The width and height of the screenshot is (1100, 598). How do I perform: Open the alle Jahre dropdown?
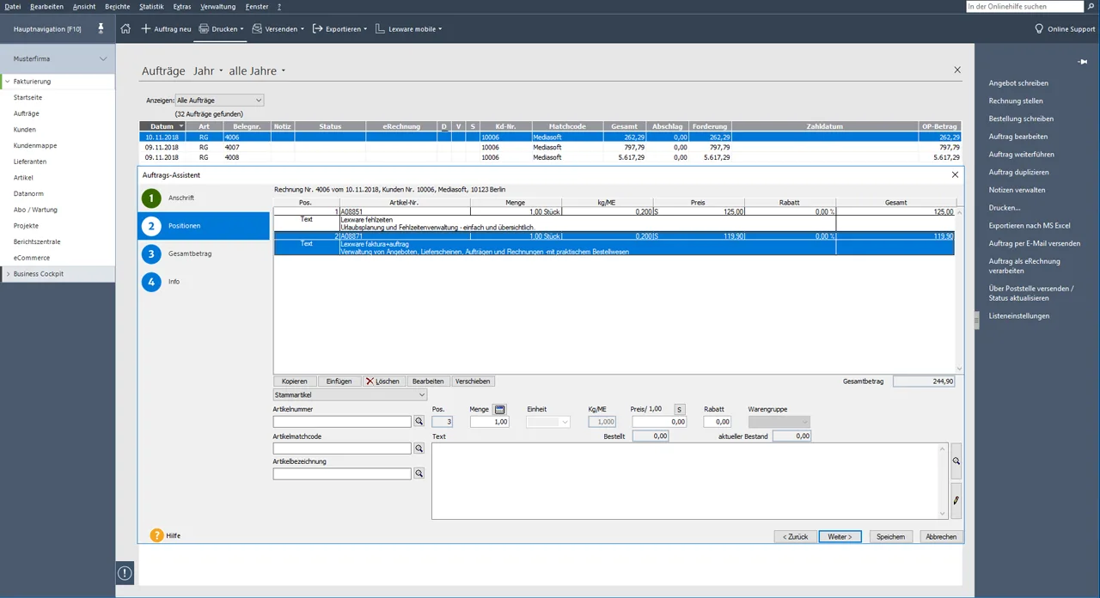coord(257,71)
